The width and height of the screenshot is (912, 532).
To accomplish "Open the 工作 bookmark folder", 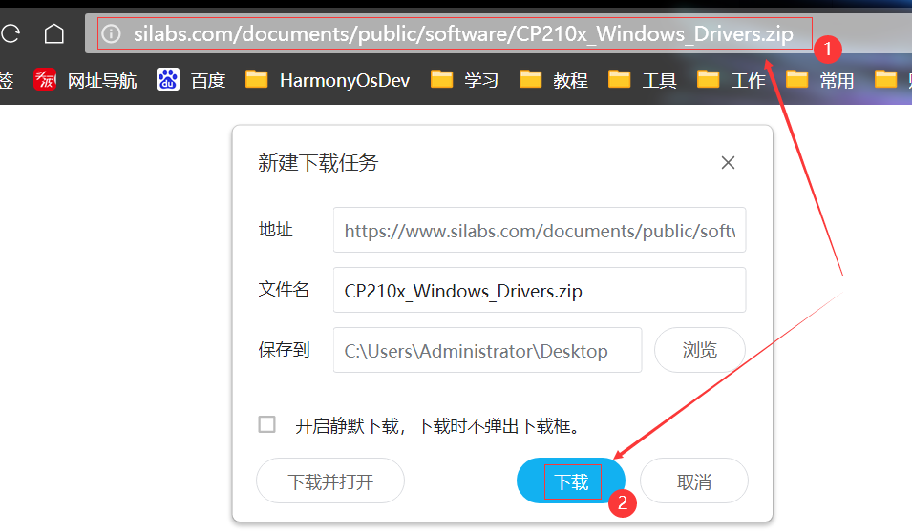I will 732,80.
